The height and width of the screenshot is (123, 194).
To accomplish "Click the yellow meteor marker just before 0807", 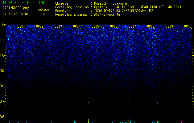I will pyautogui.click(x=129, y=121).
